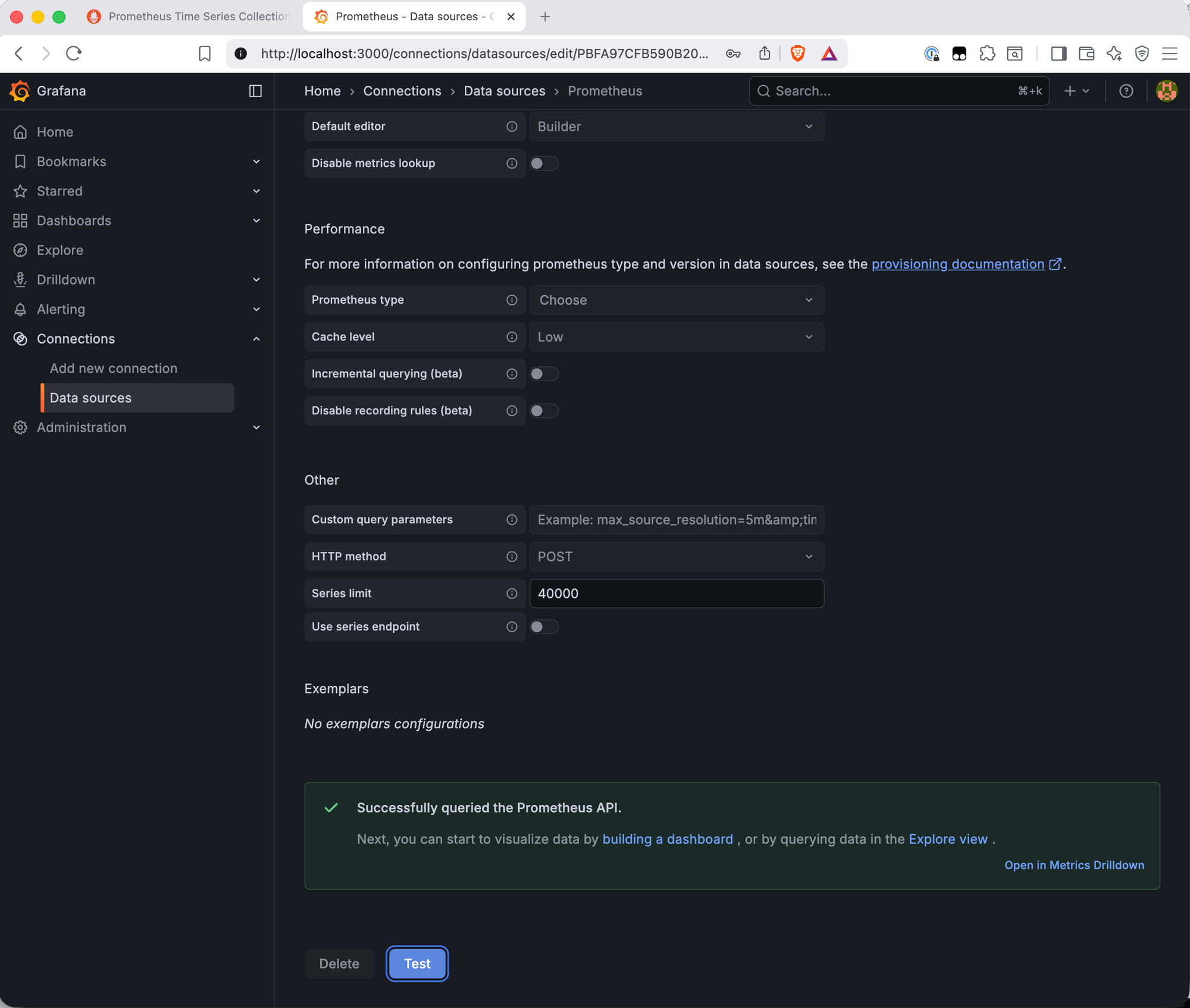Expand the Dashboards sidebar section
Image resolution: width=1190 pixels, height=1008 pixels.
pos(256,221)
